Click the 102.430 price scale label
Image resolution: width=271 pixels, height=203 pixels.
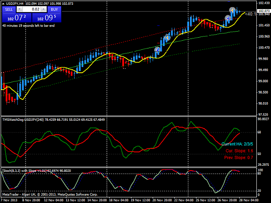point(264,3)
